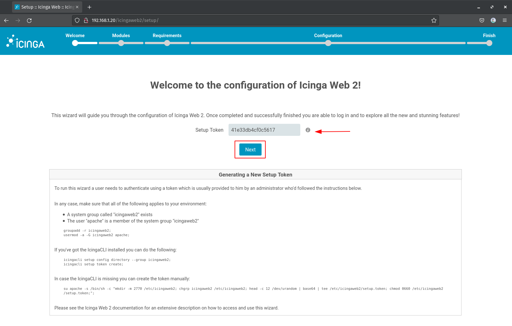Click the Setup Token info icon

[x=308, y=130]
